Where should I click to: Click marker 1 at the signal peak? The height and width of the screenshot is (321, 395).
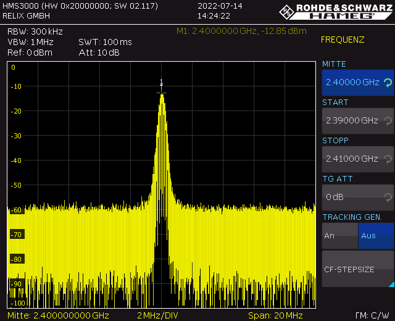162,86
